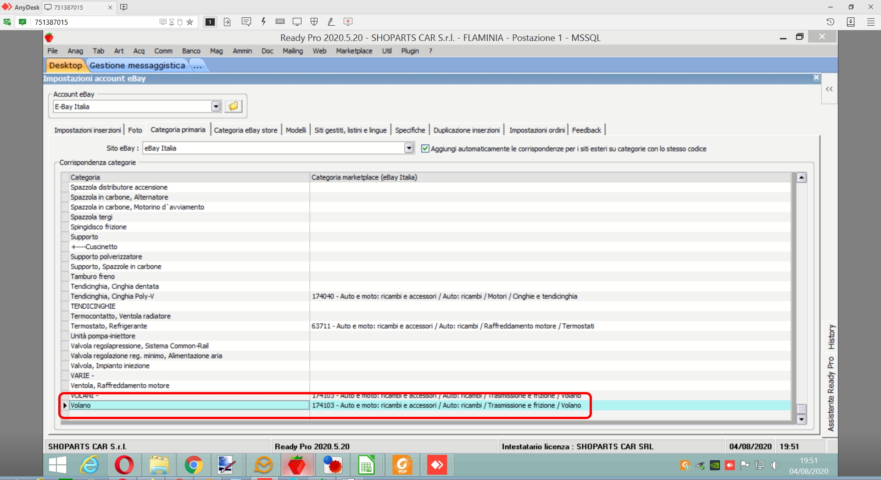Open the Specifiche tab
The height and width of the screenshot is (480, 881).
pyautogui.click(x=410, y=130)
